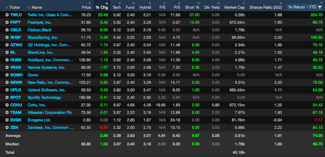This screenshot has width=325, height=157.
Task: Click the minus icon beside CBLK
Action: pyautogui.click(x=7, y=30)
